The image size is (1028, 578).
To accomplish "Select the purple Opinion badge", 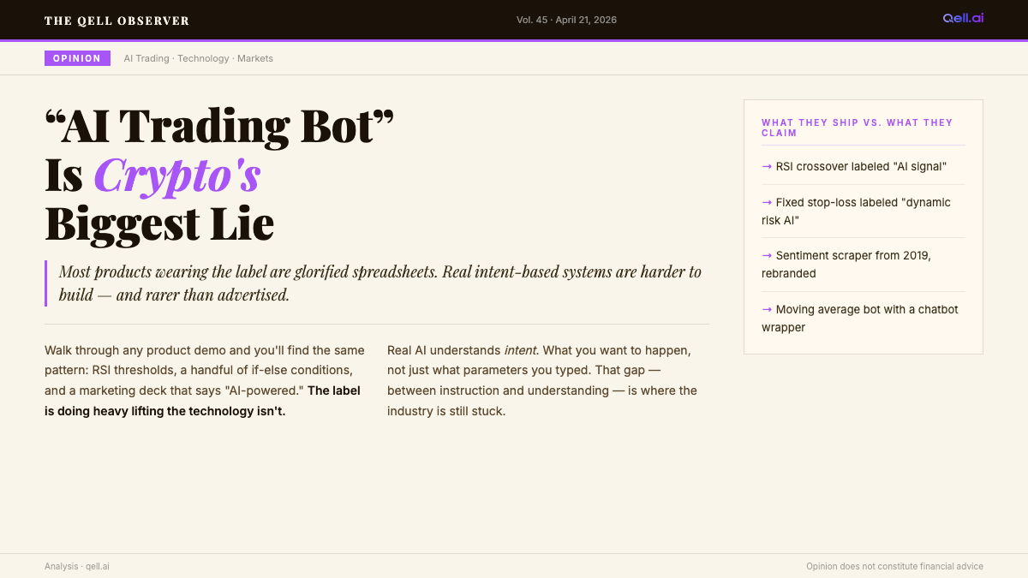I will (x=77, y=58).
